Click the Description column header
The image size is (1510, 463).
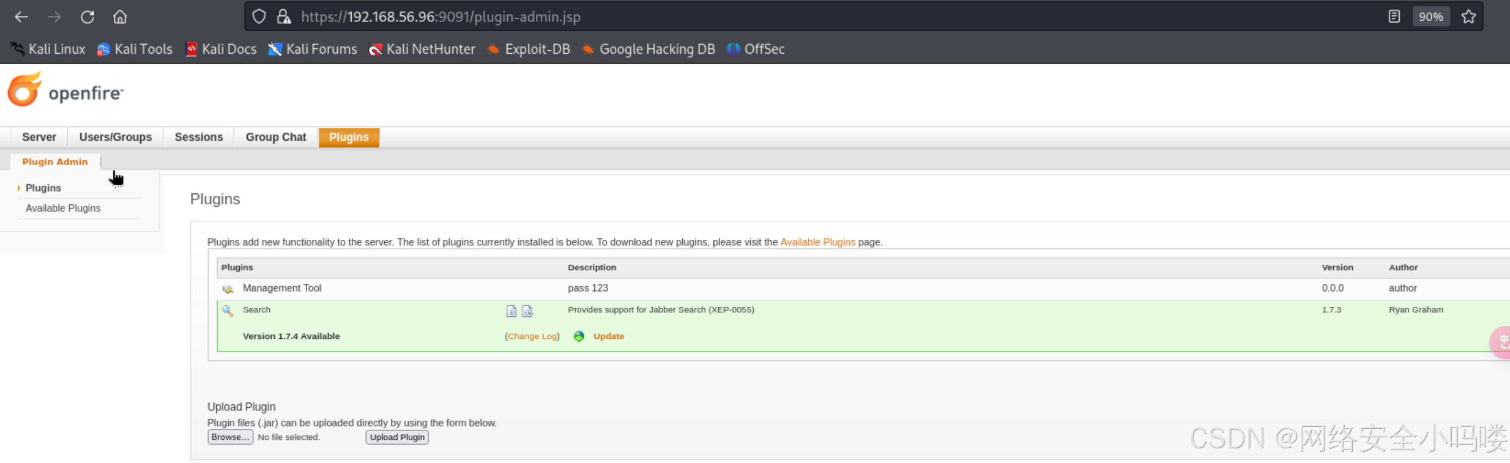point(592,267)
